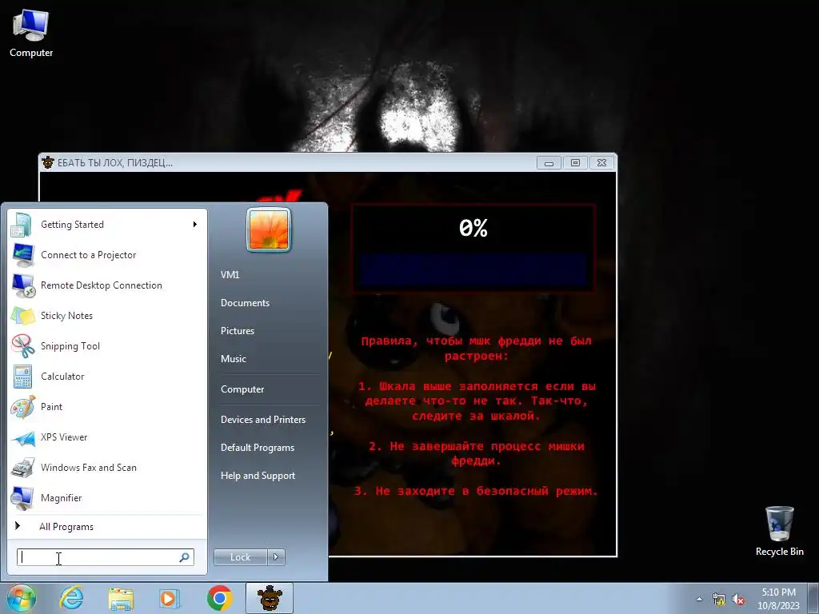Open Devices and Printers

click(262, 419)
